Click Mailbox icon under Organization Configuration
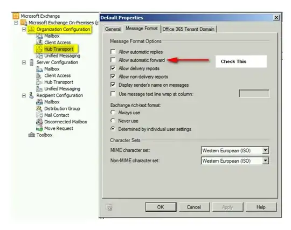Viewport: 291px width, 230px height. 39,36
